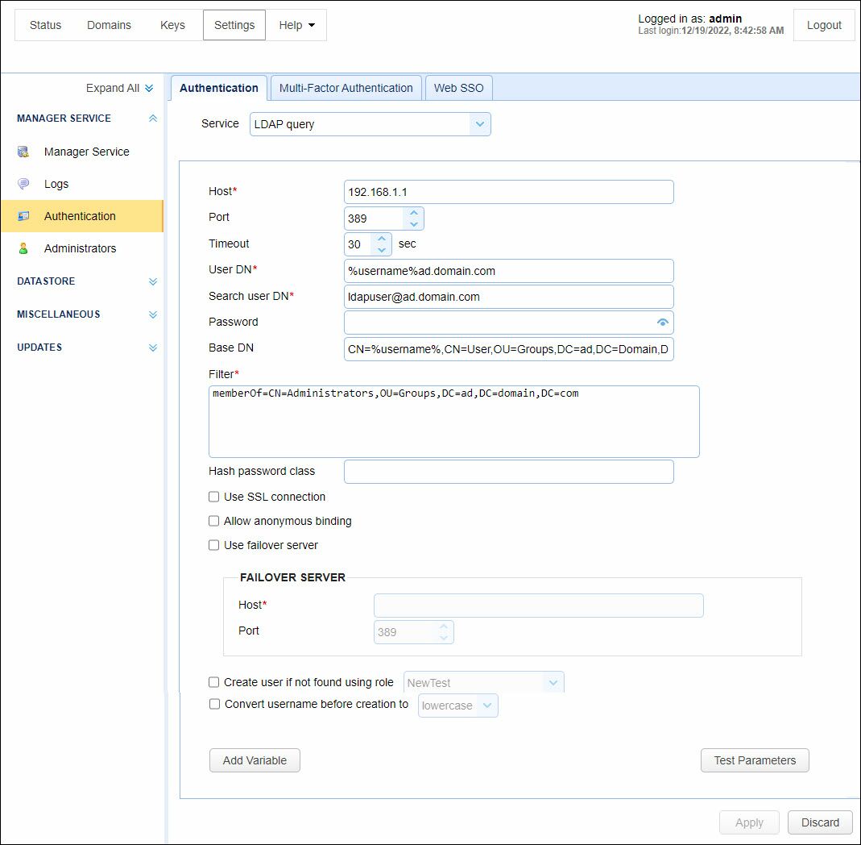This screenshot has width=861, height=845.
Task: Decrease the Port value with down arrow
Action: (414, 224)
